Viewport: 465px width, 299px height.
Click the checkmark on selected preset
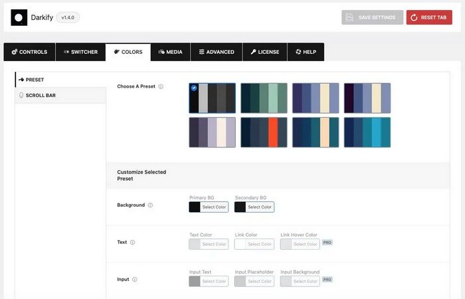[194, 88]
